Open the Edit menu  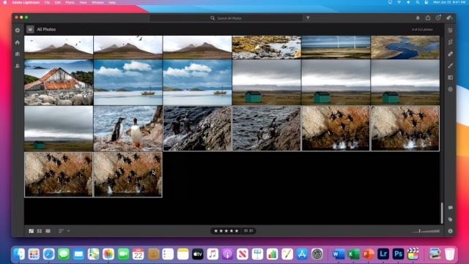58,2
